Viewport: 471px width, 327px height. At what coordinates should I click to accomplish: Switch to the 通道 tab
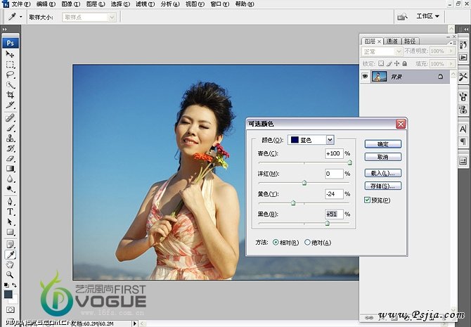392,41
